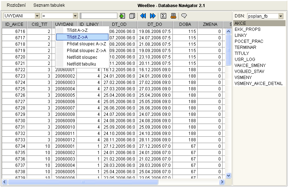Open the Rozložení menu
288x187 pixels.
(16, 6)
